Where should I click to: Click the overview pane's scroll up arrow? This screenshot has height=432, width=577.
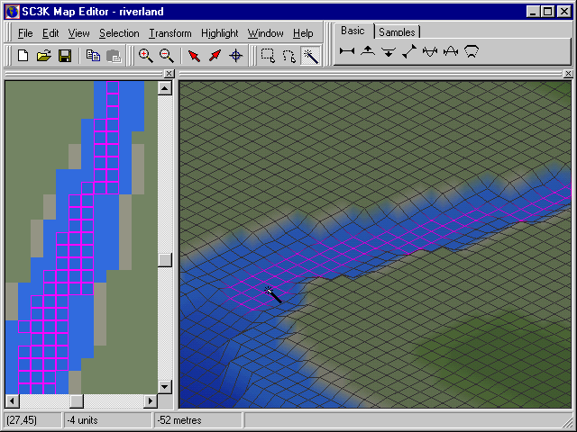click(165, 88)
